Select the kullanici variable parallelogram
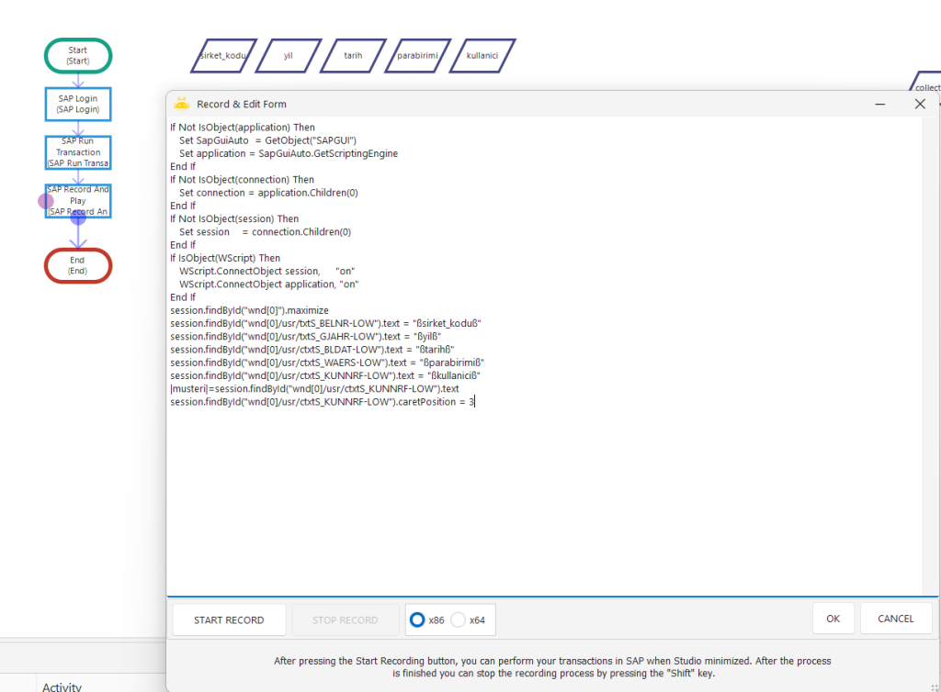Viewport: 941px width, 692px height. [x=482, y=55]
